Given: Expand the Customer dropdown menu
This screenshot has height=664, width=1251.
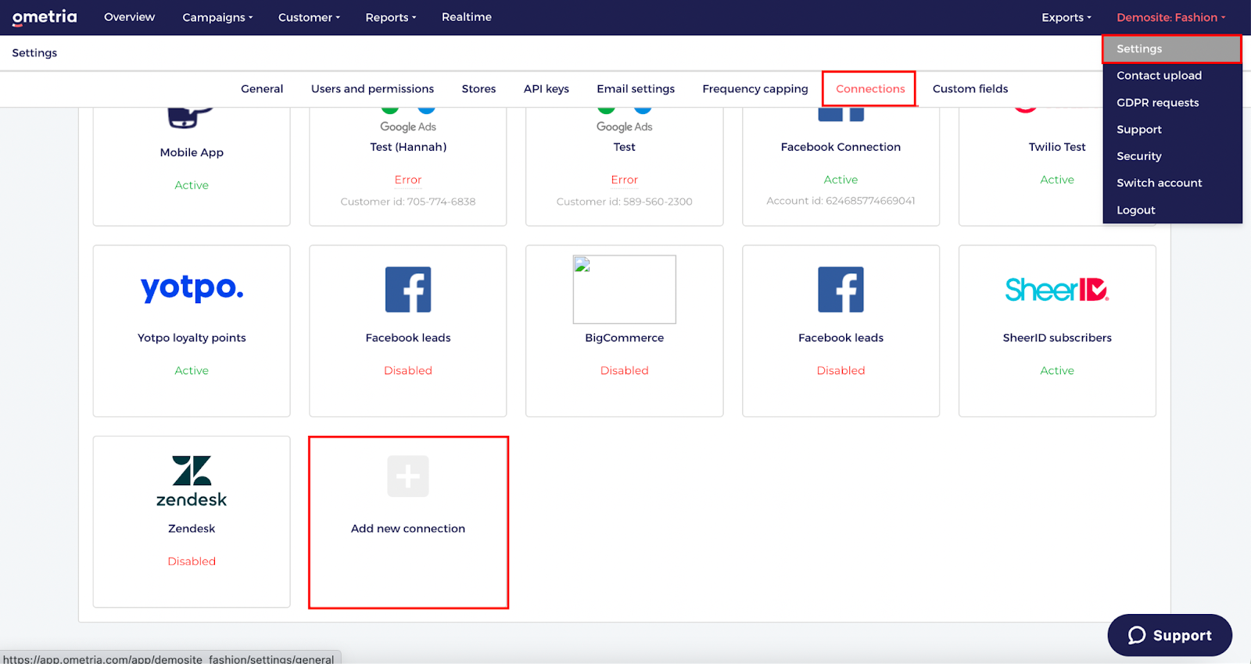Looking at the screenshot, I should pyautogui.click(x=309, y=17).
